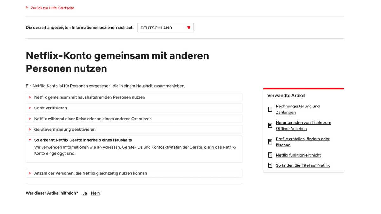Click the label Die derzeit angezeigten Informationen beziehen sich auf

coord(80,28)
